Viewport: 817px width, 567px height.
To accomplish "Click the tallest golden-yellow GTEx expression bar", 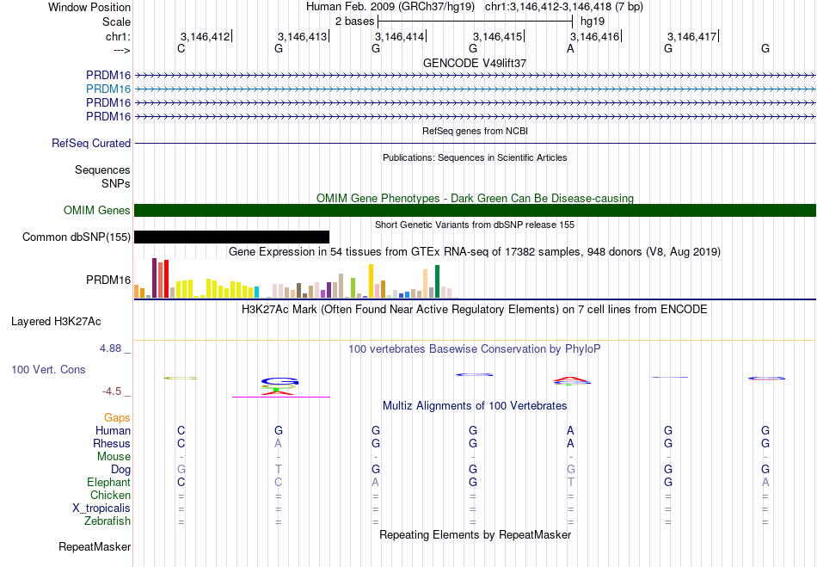I will 371,280.
